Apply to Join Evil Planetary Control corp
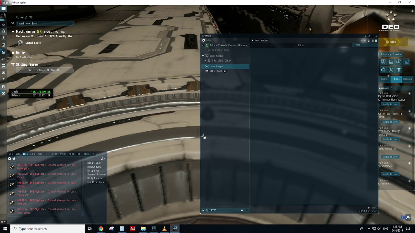Screen dimensions: 415x233 coord(390,122)
